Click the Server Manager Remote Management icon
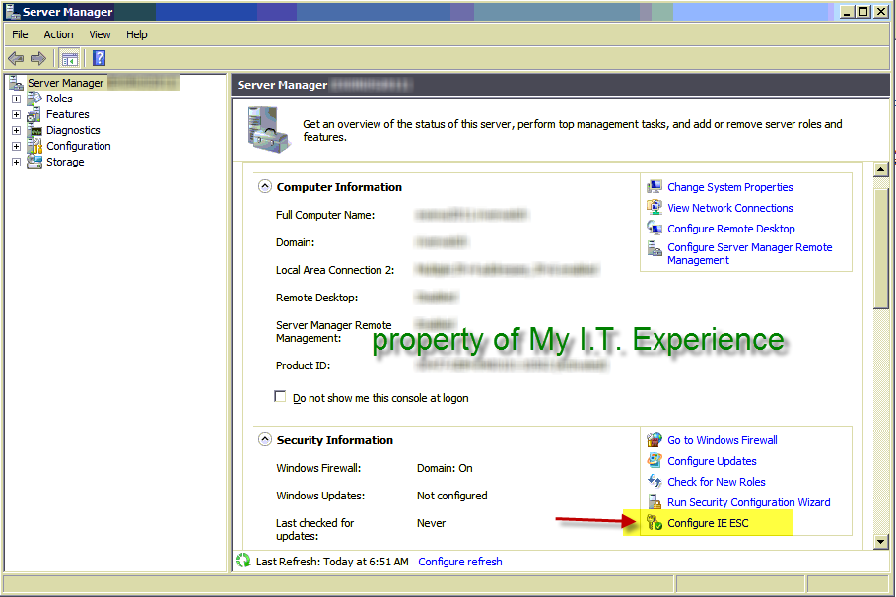Image resolution: width=896 pixels, height=597 pixels. [x=655, y=248]
